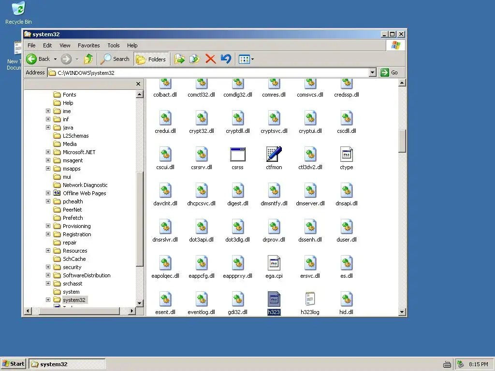Image resolution: width=495 pixels, height=371 pixels.
Task: Select the ctfmon file icon
Action: pyautogui.click(x=274, y=154)
